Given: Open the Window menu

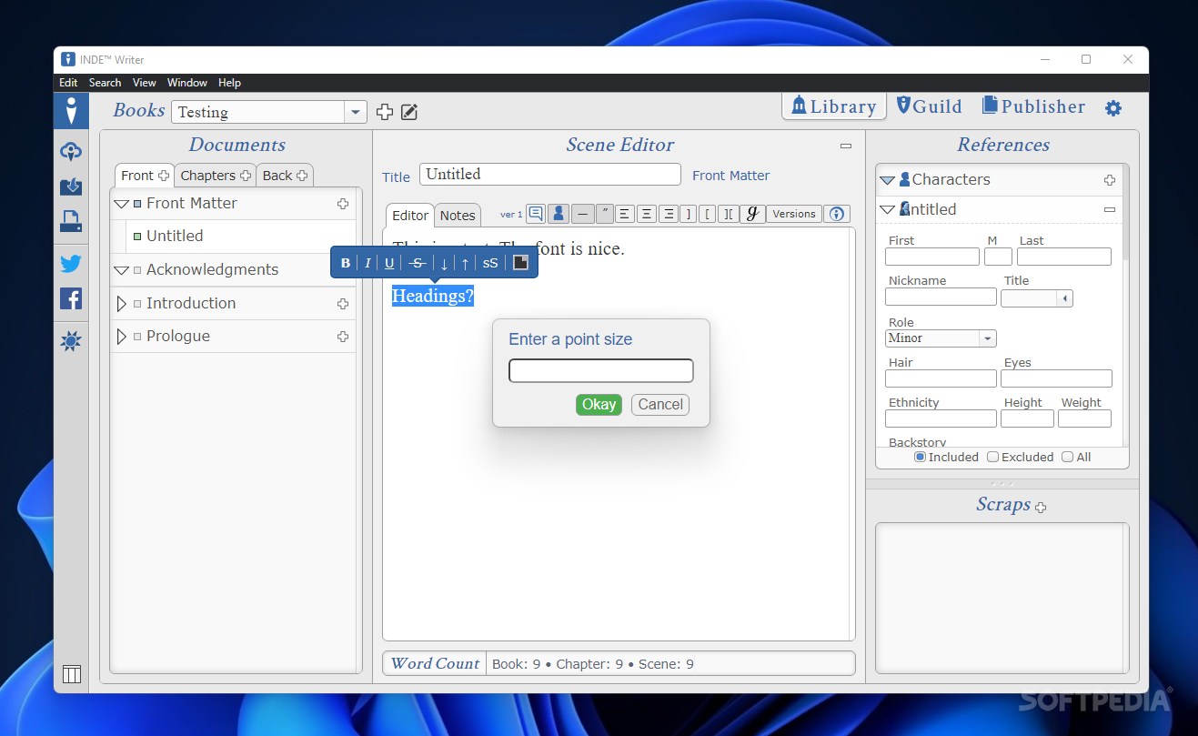Looking at the screenshot, I should tap(187, 83).
